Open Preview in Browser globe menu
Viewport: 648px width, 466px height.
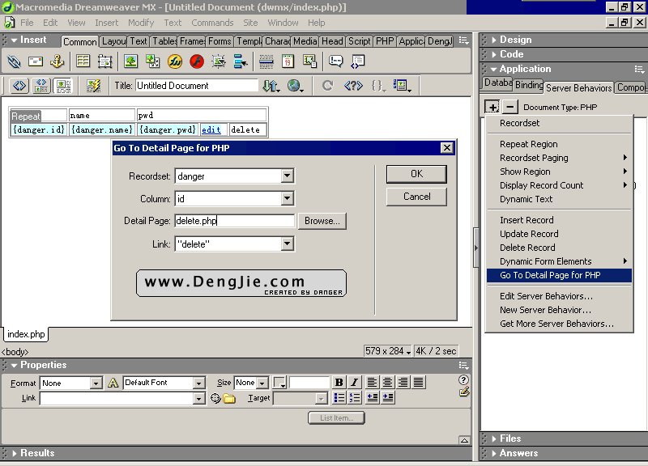point(295,86)
